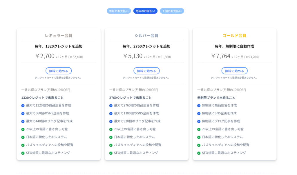The height and width of the screenshot is (175, 297).
Task: Start the ゴールド会員 plan for free
Action: (234, 71)
